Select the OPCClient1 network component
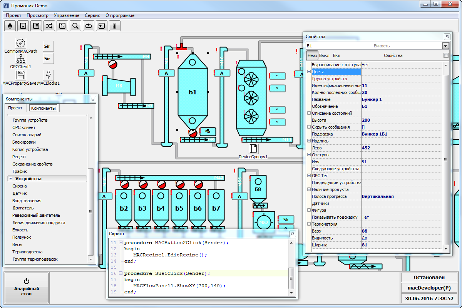The height and width of the screenshot is (308, 462). click(21, 59)
